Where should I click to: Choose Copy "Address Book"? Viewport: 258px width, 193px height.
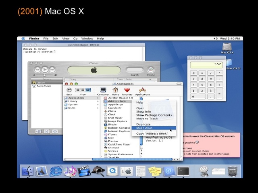[x=154, y=133]
